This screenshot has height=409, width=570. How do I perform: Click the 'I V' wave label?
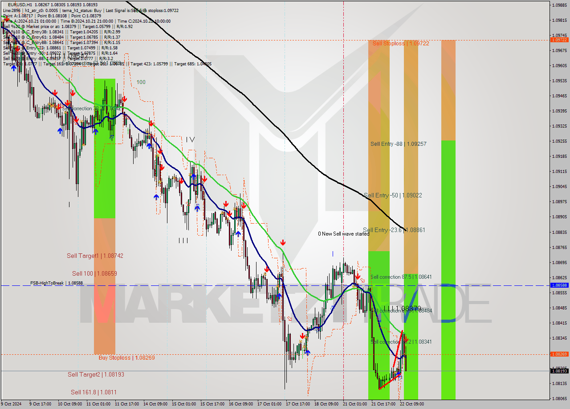[x=191, y=140]
